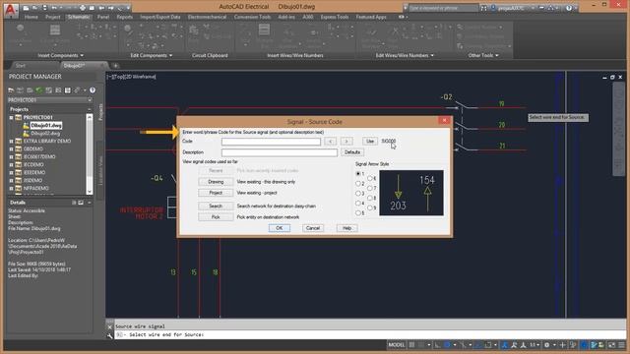630x354 pixels.
Task: Select Signal Arrow Style radio 1
Action: [x=358, y=174]
